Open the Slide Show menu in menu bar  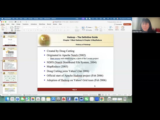tap(47, 19)
